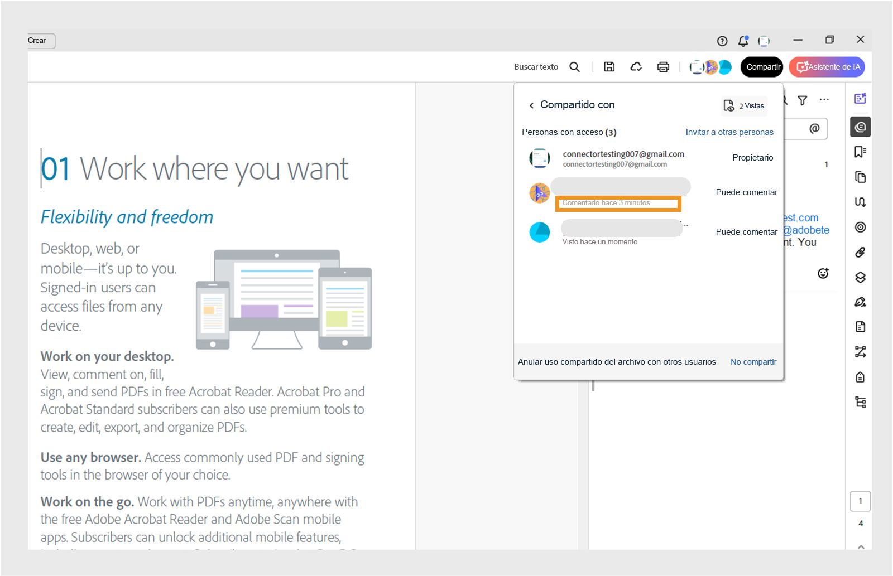This screenshot has width=893, height=576.
Task: Click the current page number box showing 1
Action: click(x=860, y=501)
